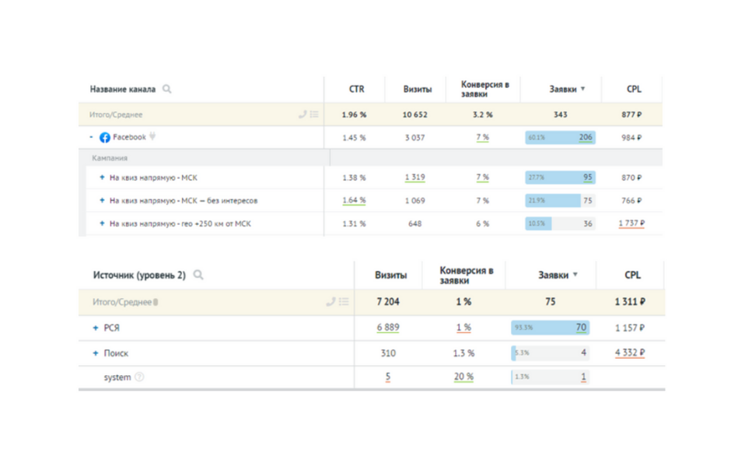The height and width of the screenshot is (467, 731).
Task: Click the conversion value 20 %
Action: coord(463,377)
